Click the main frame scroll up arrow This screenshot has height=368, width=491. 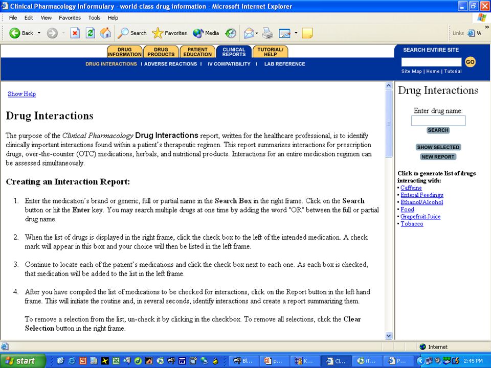389,85
